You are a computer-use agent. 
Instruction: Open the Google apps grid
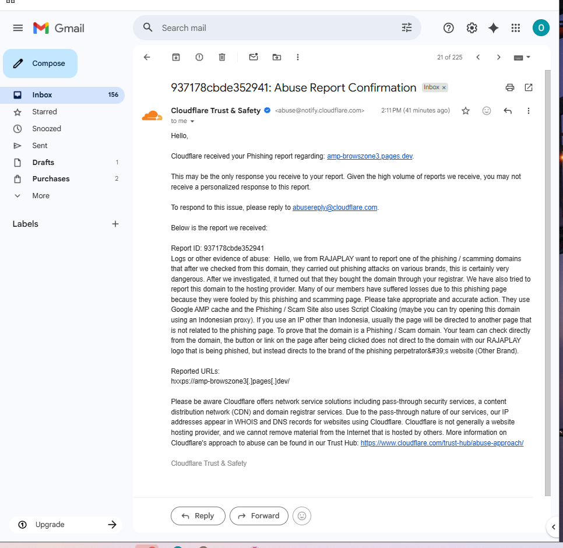[516, 27]
